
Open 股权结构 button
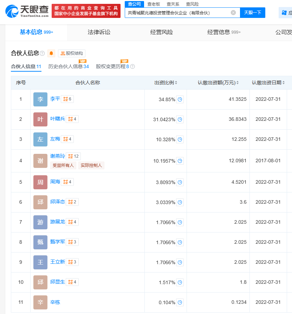[x=72, y=53]
